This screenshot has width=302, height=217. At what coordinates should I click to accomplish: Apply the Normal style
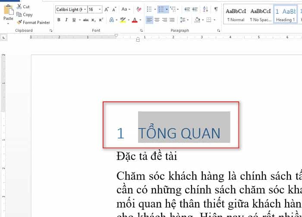236,14
